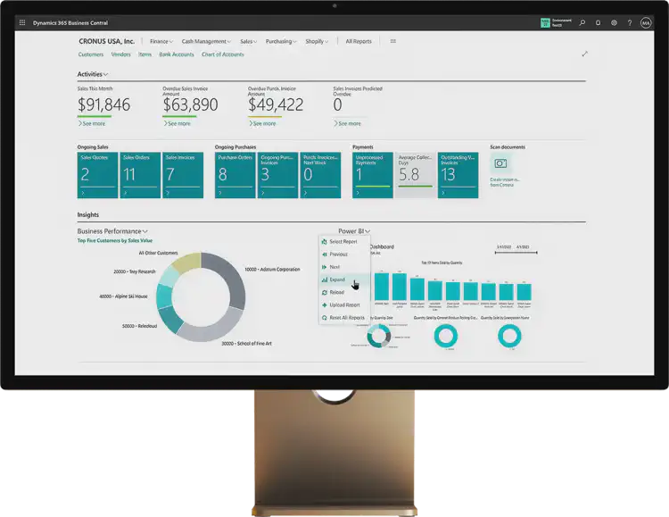Choose Next in the Power BI menu

(344, 267)
